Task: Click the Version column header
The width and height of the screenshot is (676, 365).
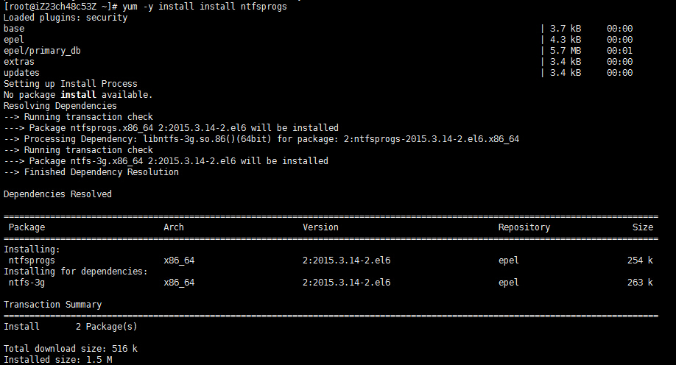Action: (x=321, y=227)
